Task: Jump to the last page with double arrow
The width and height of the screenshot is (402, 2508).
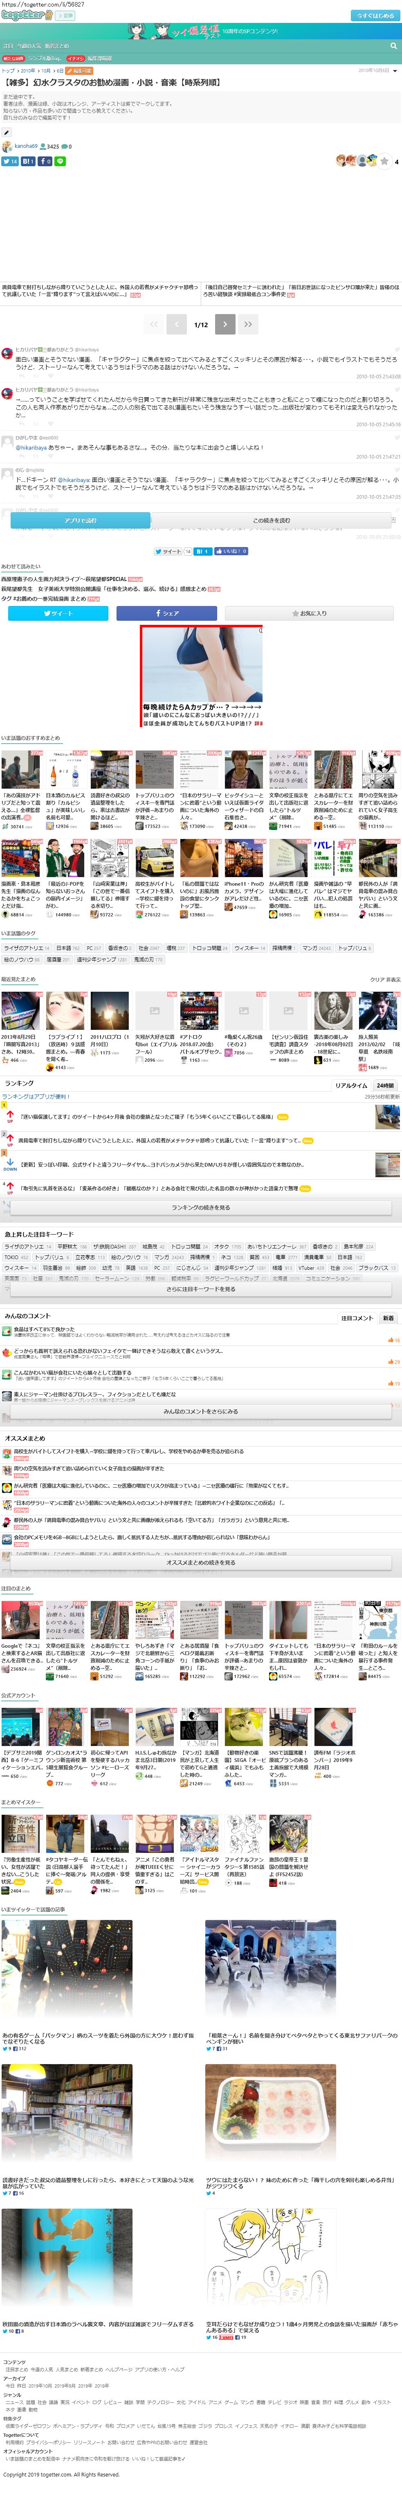Action: coord(248,324)
